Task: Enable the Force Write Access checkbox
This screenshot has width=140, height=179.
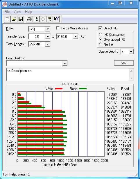Action: [x=58, y=28]
